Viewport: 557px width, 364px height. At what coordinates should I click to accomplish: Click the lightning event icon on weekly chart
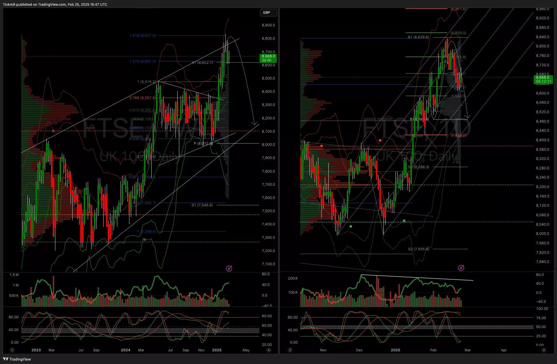229,268
